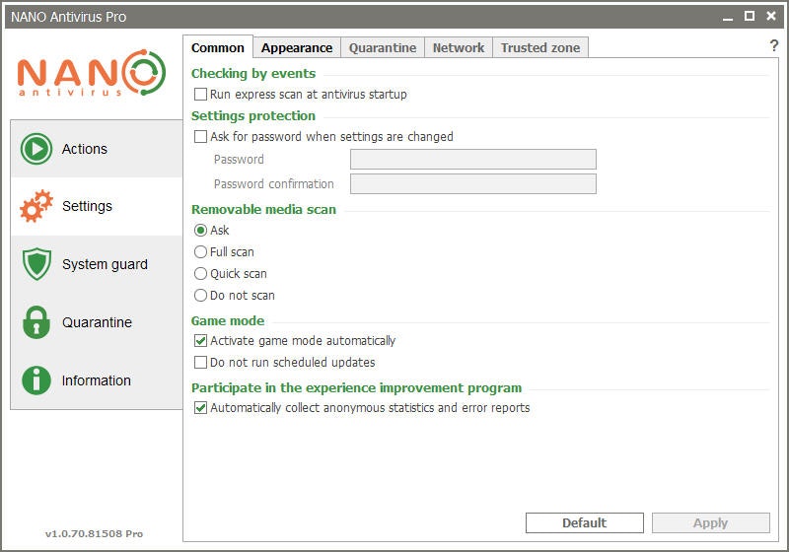Switch to the Appearance tab
The width and height of the screenshot is (789, 552).
click(x=297, y=47)
